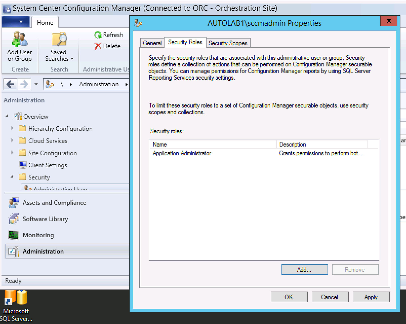
Task: Expand the Hierarchy Configuration node
Action: click(12, 128)
